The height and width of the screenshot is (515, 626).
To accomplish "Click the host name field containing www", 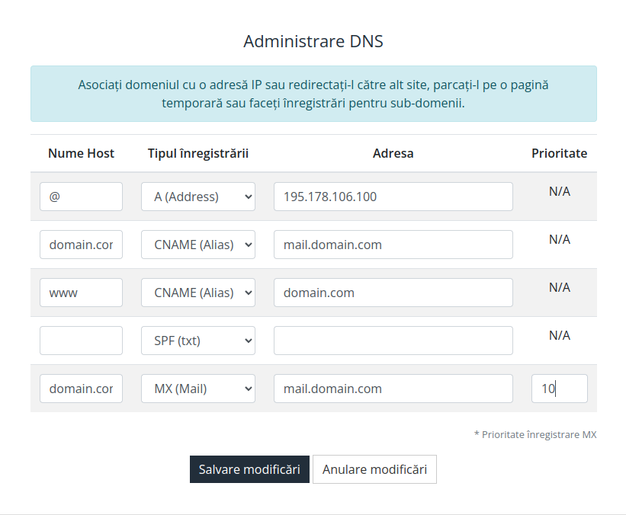I will pyautogui.click(x=81, y=293).
